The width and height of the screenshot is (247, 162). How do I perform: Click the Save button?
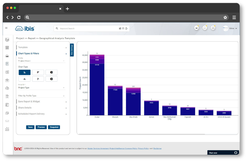30,127
